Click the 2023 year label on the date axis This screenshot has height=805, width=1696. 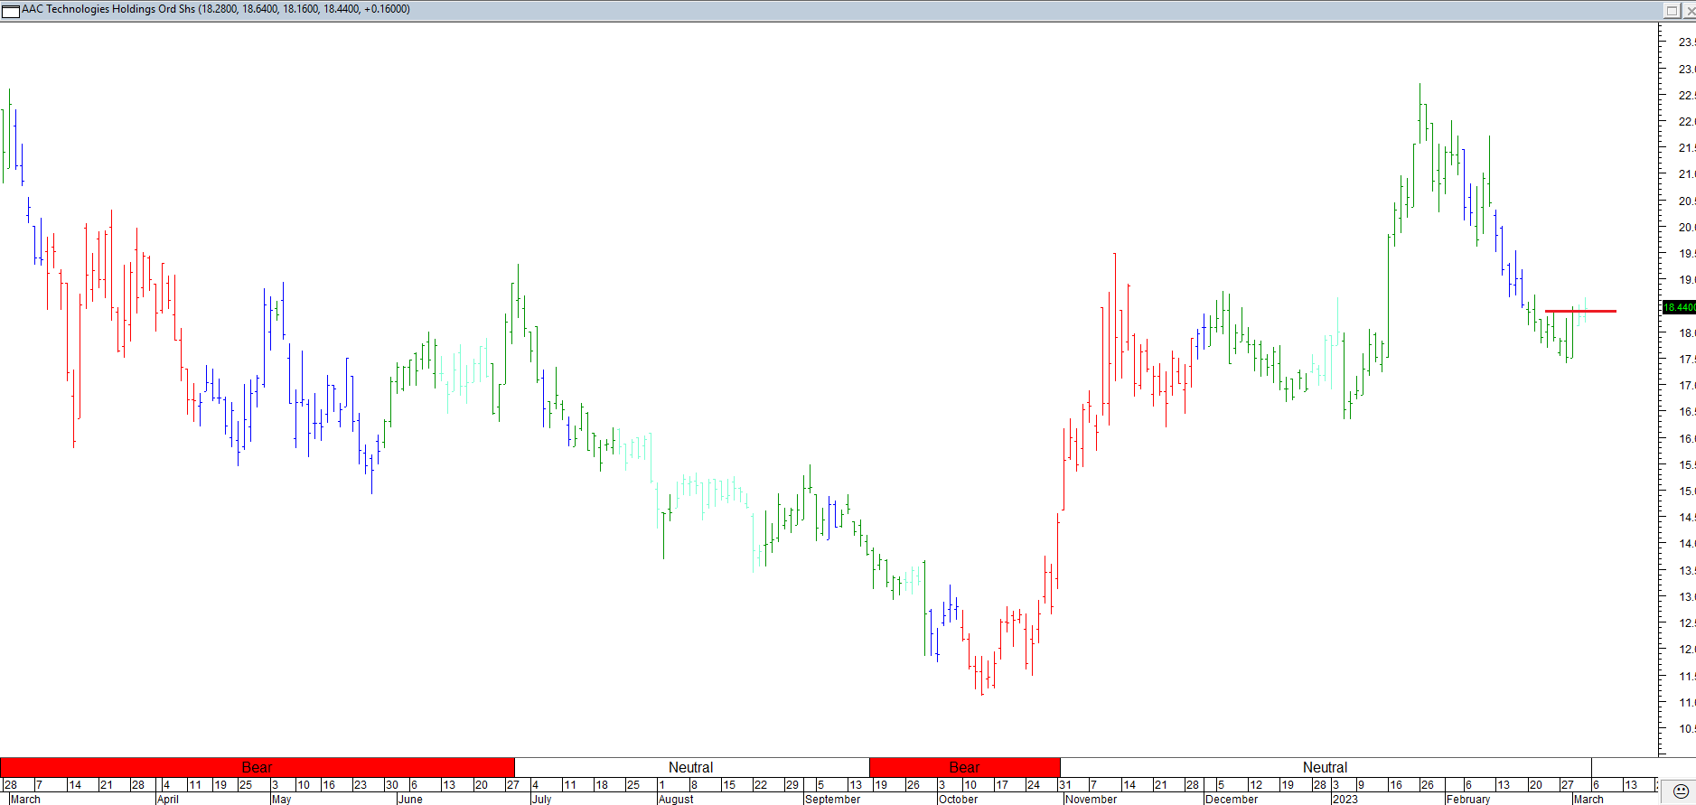click(1345, 799)
